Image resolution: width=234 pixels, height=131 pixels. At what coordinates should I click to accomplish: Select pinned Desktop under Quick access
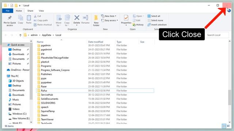pos(16,49)
